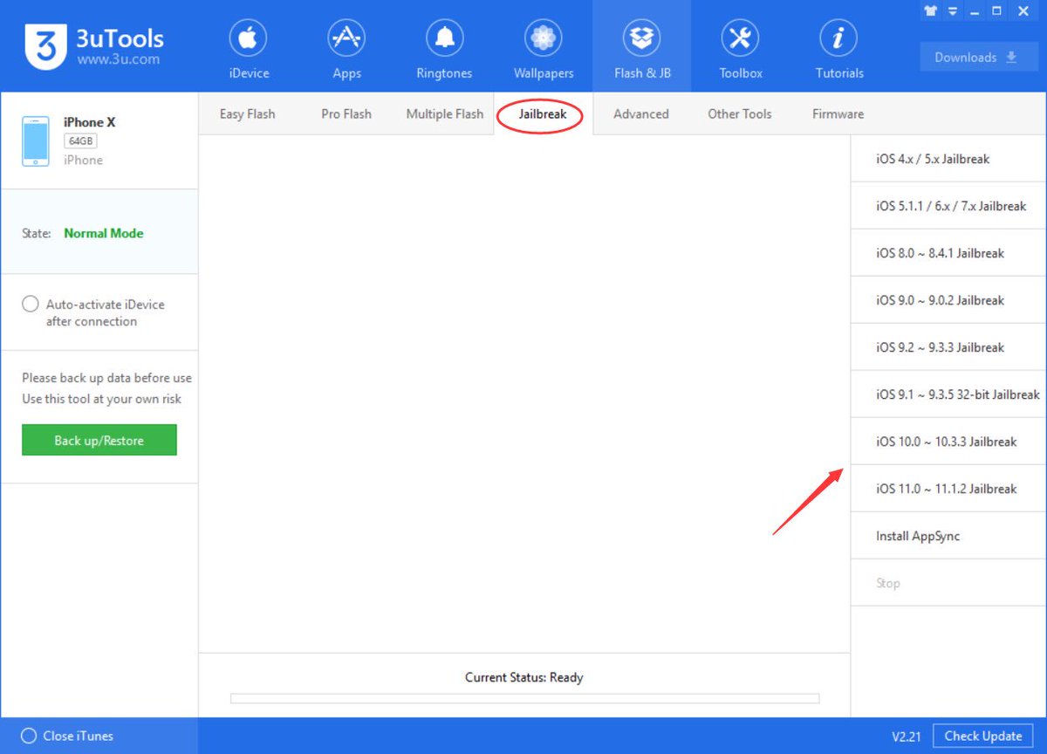The width and height of the screenshot is (1047, 754).
Task: Open the Wallpapers section
Action: 543,49
